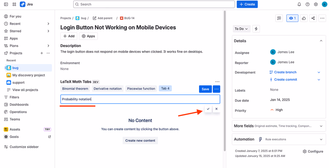Screen dimensions: 329x168
Task: Switch to Derivative notation tab
Action: coord(108,89)
